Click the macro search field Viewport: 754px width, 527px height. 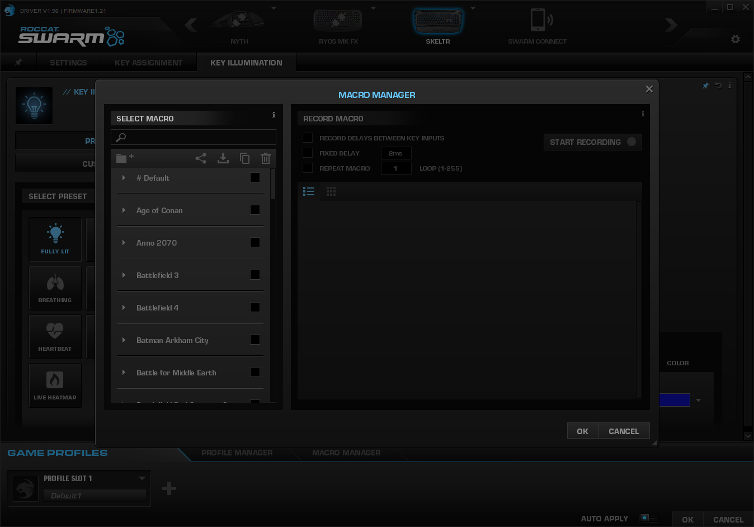pyautogui.click(x=194, y=137)
